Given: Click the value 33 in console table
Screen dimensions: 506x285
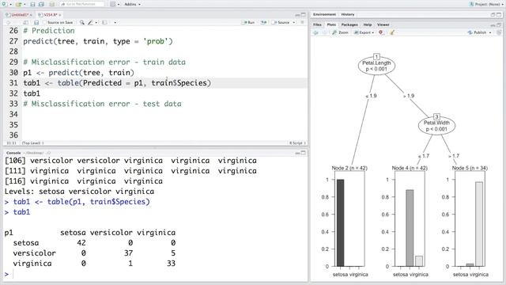Looking at the screenshot, I should coord(171,264).
